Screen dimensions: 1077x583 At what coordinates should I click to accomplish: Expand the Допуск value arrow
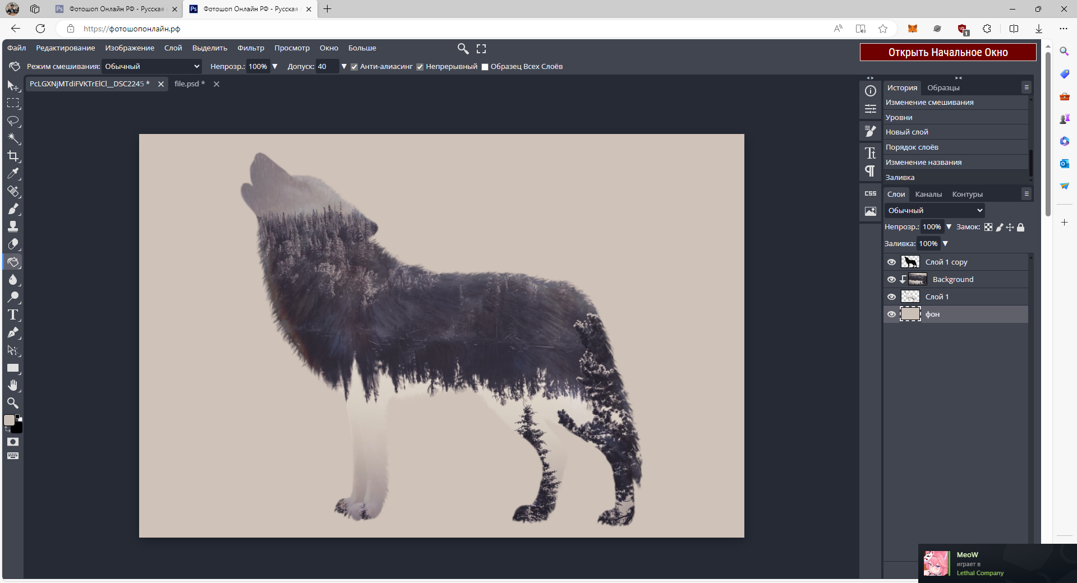[x=344, y=67]
